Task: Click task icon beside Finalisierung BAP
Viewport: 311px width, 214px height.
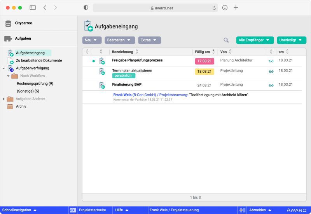Action: 102,85
